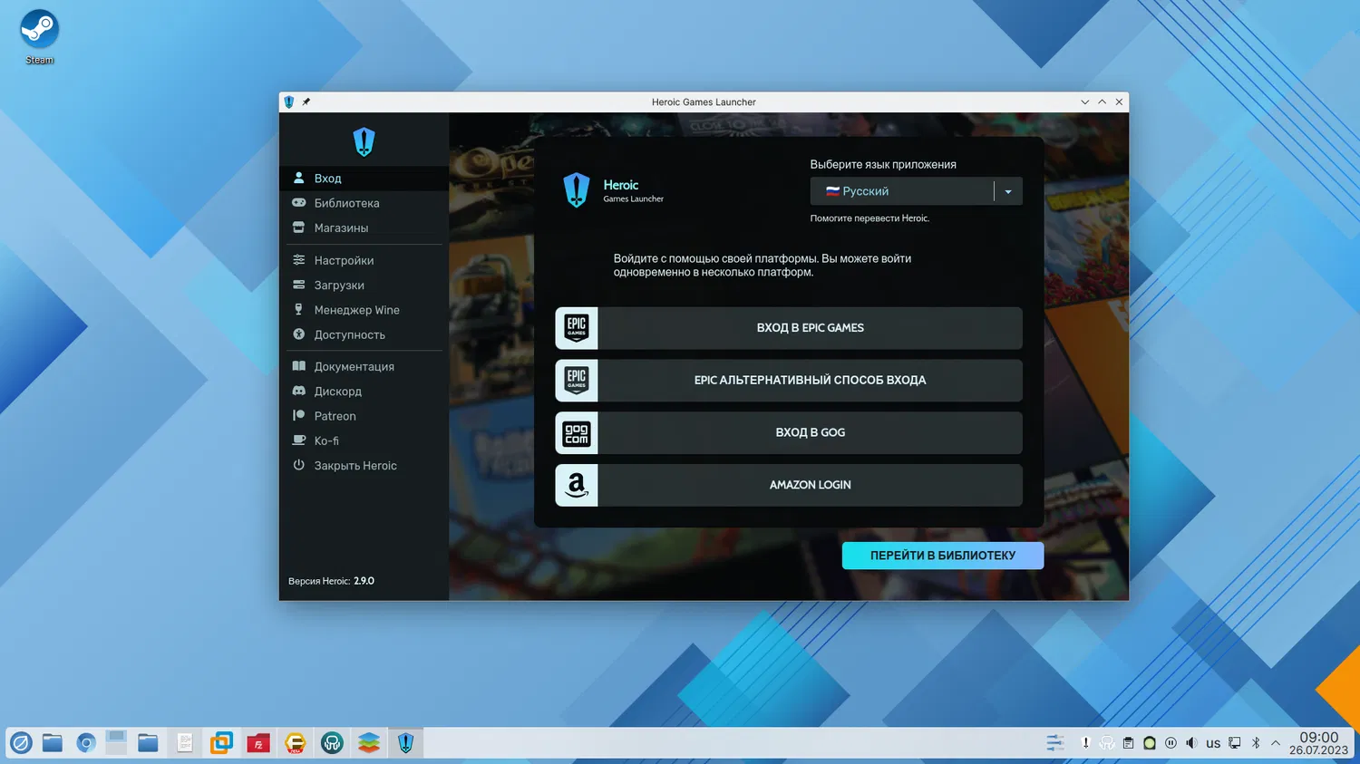1360x764 pixels.
Task: Click the media pause icon in the tray
Action: [1171, 743]
